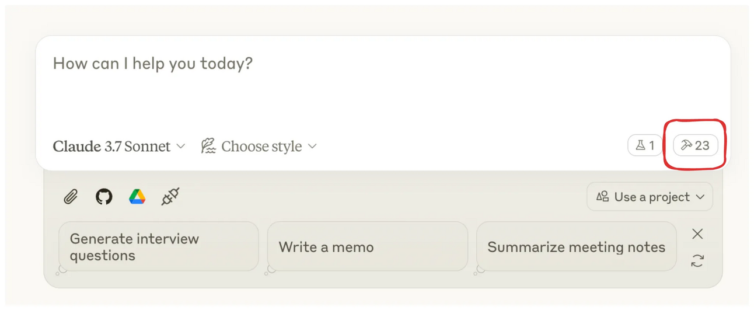Click the chevron beside Choose style
Viewport: 754px width, 310px height.
313,146
